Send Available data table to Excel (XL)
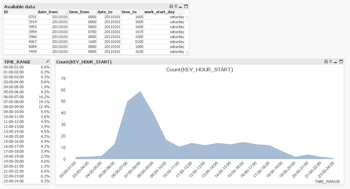 [x=176, y=7]
